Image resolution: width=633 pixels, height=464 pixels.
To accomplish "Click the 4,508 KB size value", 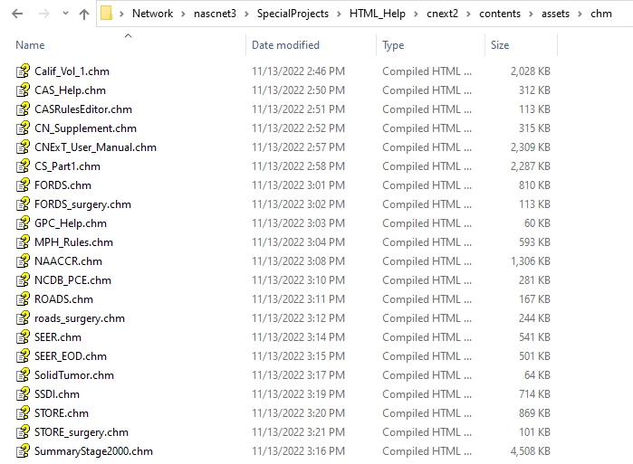I will tap(531, 451).
